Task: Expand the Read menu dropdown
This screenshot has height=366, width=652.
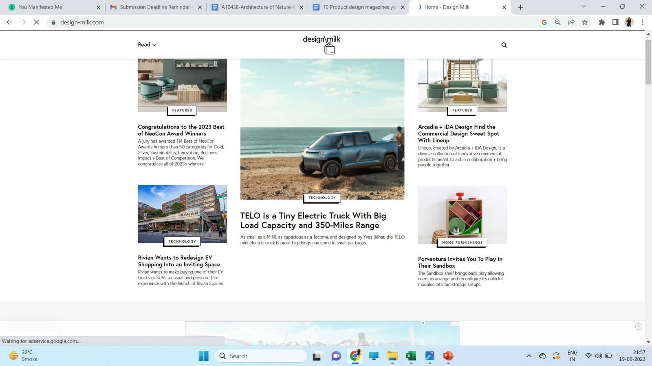Action: click(147, 45)
